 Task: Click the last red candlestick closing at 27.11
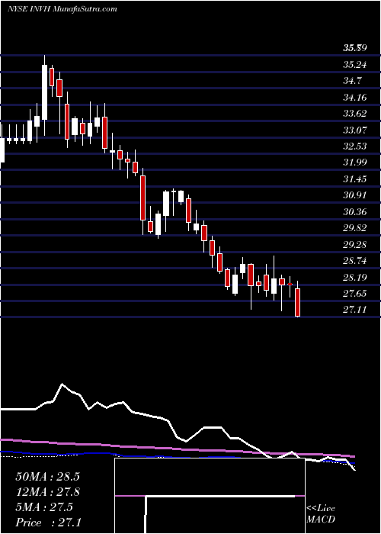(298, 302)
